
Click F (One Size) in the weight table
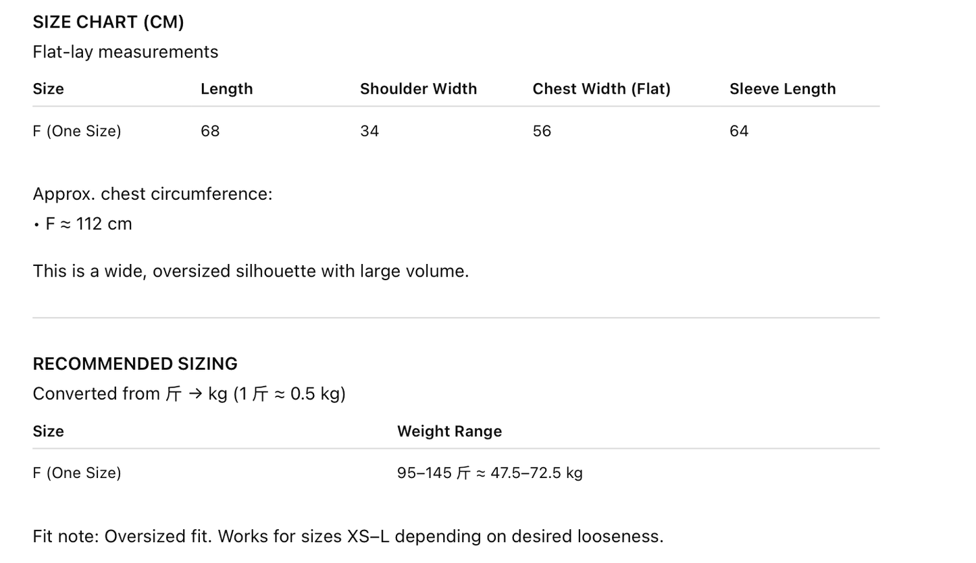tap(77, 473)
